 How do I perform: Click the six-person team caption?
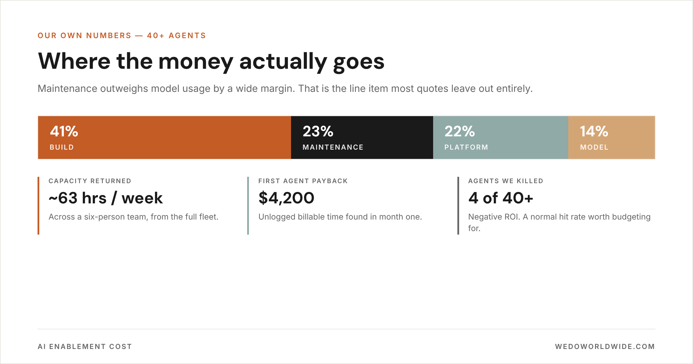coord(133,217)
